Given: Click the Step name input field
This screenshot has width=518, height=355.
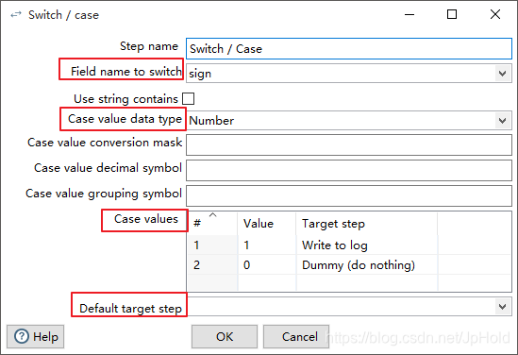Looking at the screenshot, I should pyautogui.click(x=349, y=48).
